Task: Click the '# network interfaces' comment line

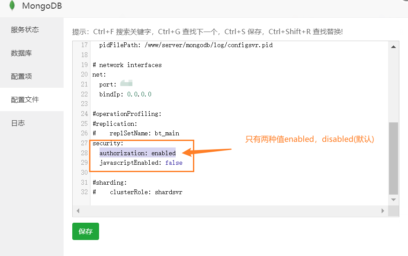Action: 127,65
